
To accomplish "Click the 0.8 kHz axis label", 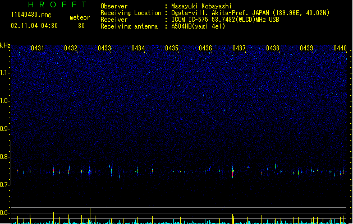I will pyautogui.click(x=5, y=157).
